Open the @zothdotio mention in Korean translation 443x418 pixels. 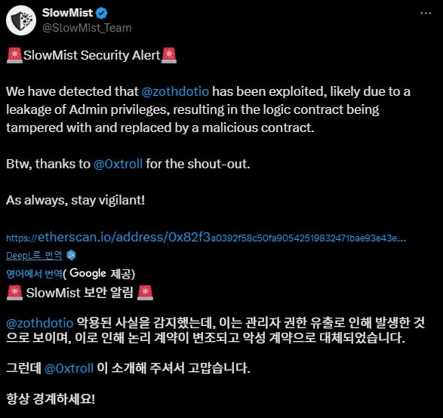[x=39, y=323]
